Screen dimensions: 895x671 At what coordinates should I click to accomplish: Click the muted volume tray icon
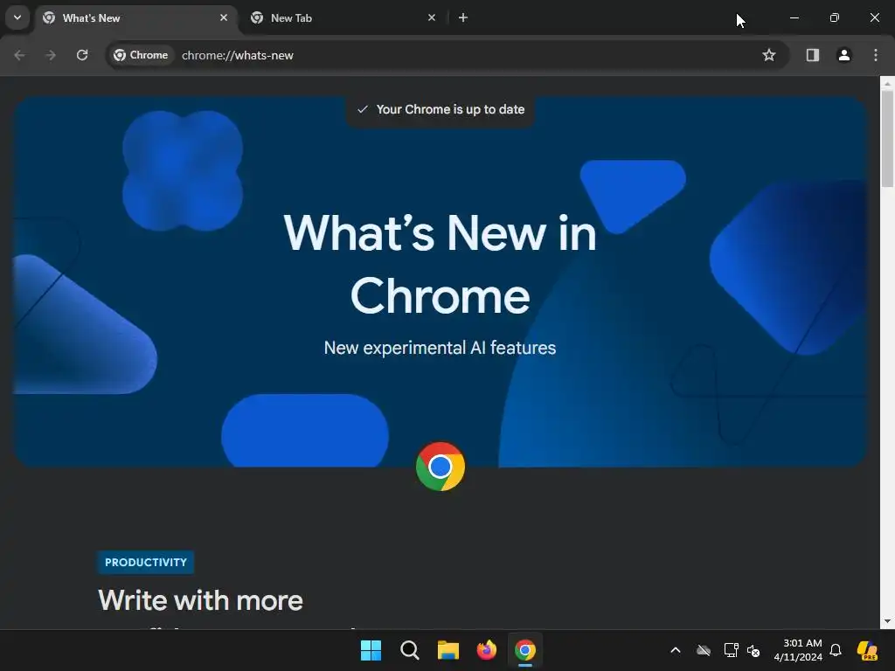(x=753, y=650)
